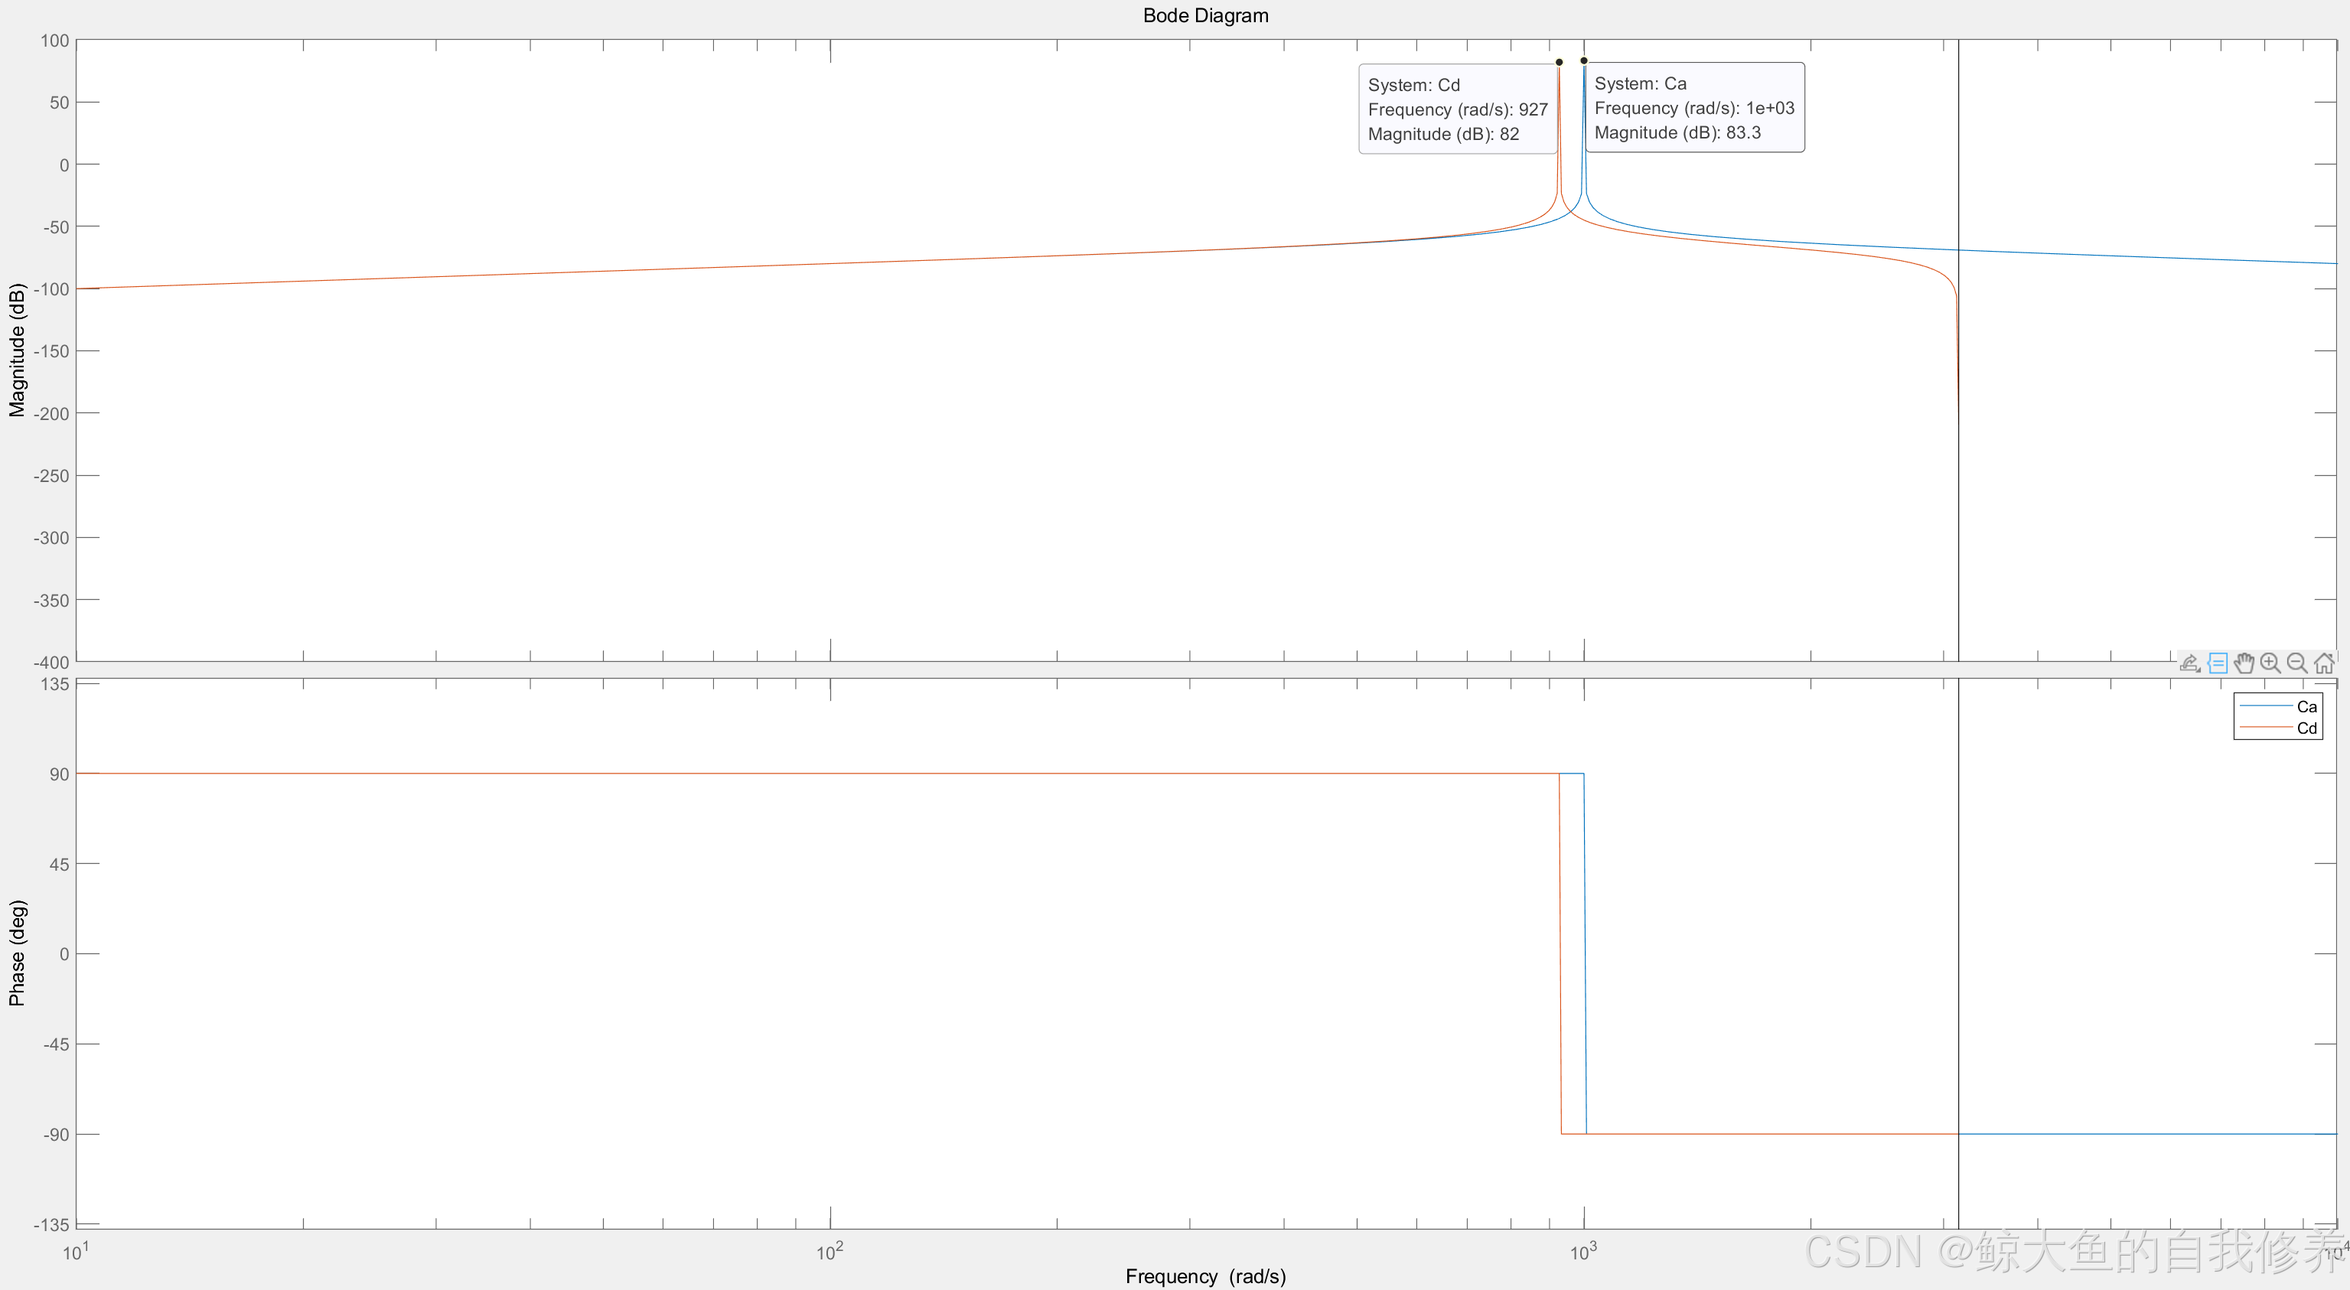Select the Cd data tip box
Viewport: 2350px width, 1290px height.
(x=1457, y=109)
